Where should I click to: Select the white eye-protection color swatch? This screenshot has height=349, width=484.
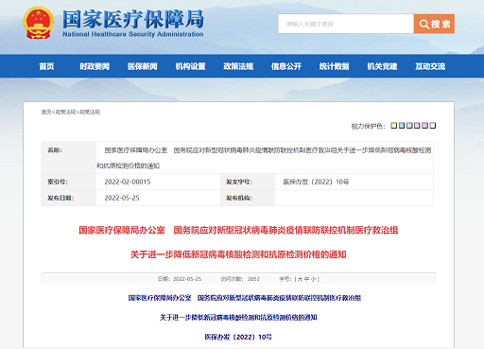click(x=433, y=126)
